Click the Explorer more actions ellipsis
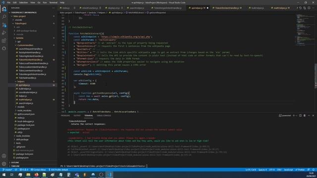This screenshot has height=178, width=317. (53, 8)
